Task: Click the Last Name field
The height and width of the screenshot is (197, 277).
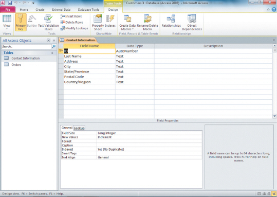Action: [89, 56]
